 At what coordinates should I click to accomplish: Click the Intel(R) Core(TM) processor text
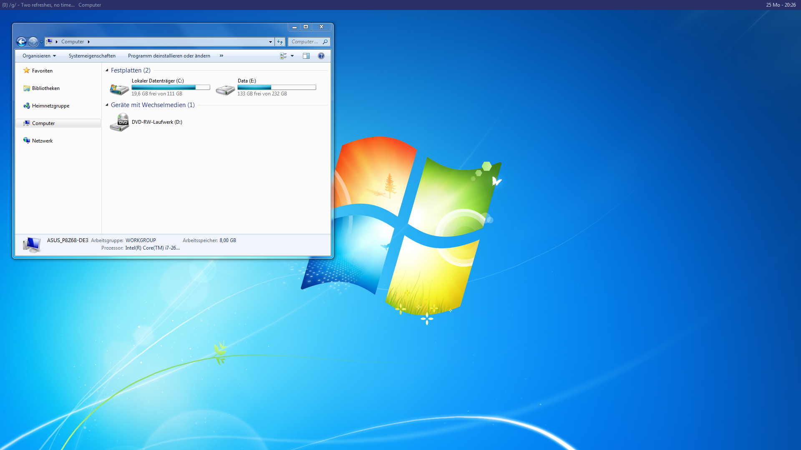pyautogui.click(x=153, y=248)
